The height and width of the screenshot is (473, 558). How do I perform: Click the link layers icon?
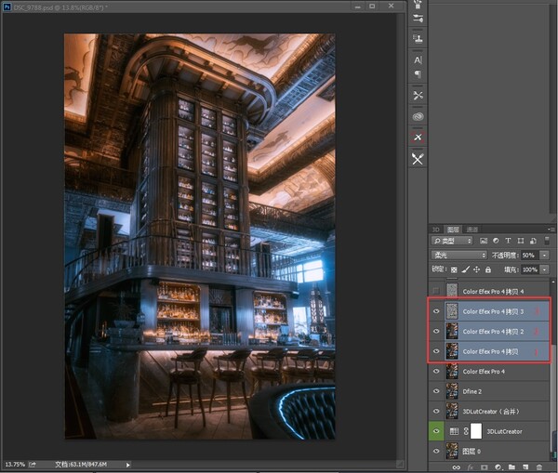(456, 467)
